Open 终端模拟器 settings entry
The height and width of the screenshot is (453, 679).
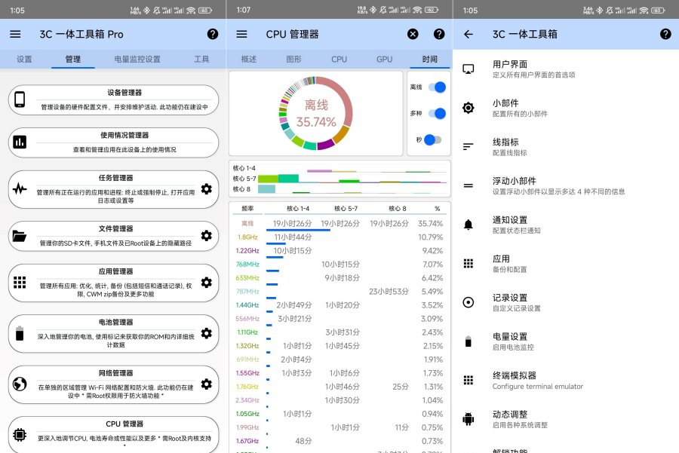566,380
